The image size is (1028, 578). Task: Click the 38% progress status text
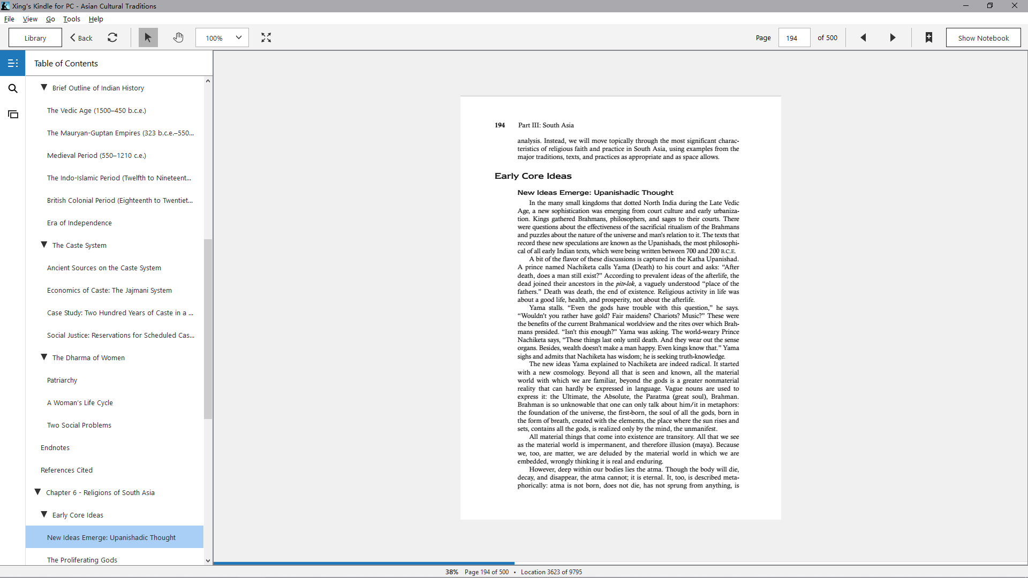coord(451,572)
